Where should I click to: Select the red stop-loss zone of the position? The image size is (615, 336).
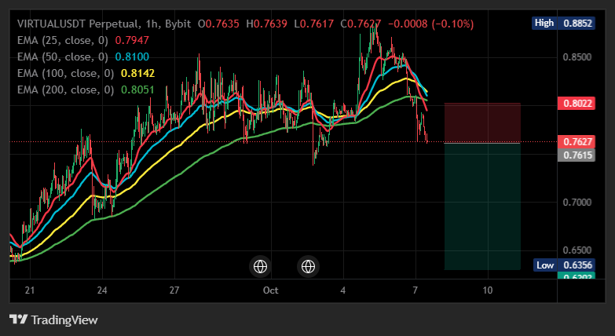coord(482,123)
